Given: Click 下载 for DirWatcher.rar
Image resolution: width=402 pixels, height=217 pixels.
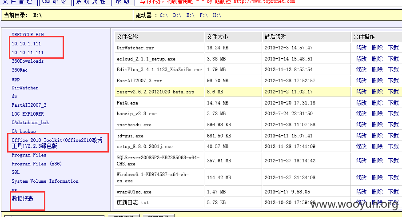Looking at the screenshot, I should pyautogui.click(x=393, y=48).
